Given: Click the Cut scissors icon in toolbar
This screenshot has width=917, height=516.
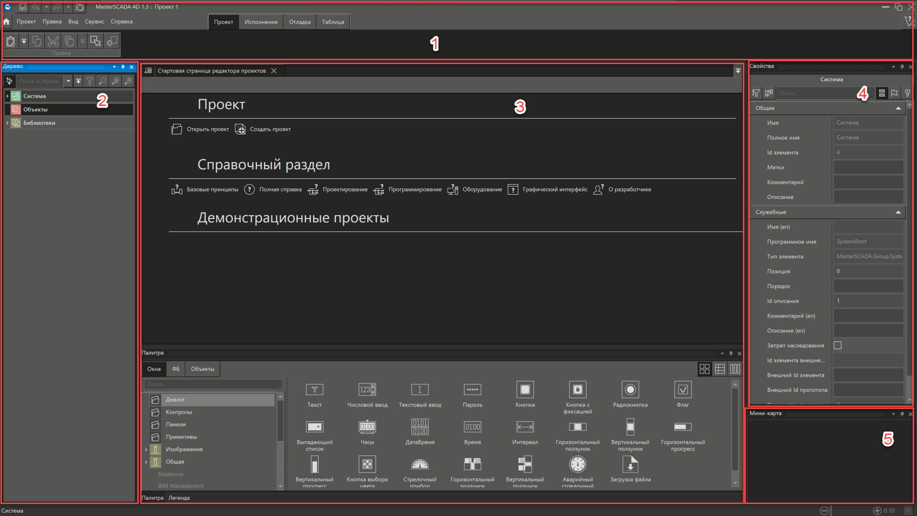Looking at the screenshot, I should (53, 42).
